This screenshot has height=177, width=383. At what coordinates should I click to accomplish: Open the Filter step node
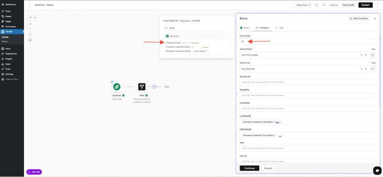pyautogui.click(x=142, y=87)
